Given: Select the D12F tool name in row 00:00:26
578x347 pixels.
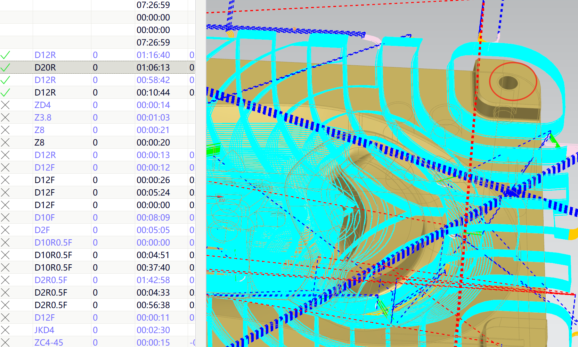Looking at the screenshot, I should pos(45,180).
